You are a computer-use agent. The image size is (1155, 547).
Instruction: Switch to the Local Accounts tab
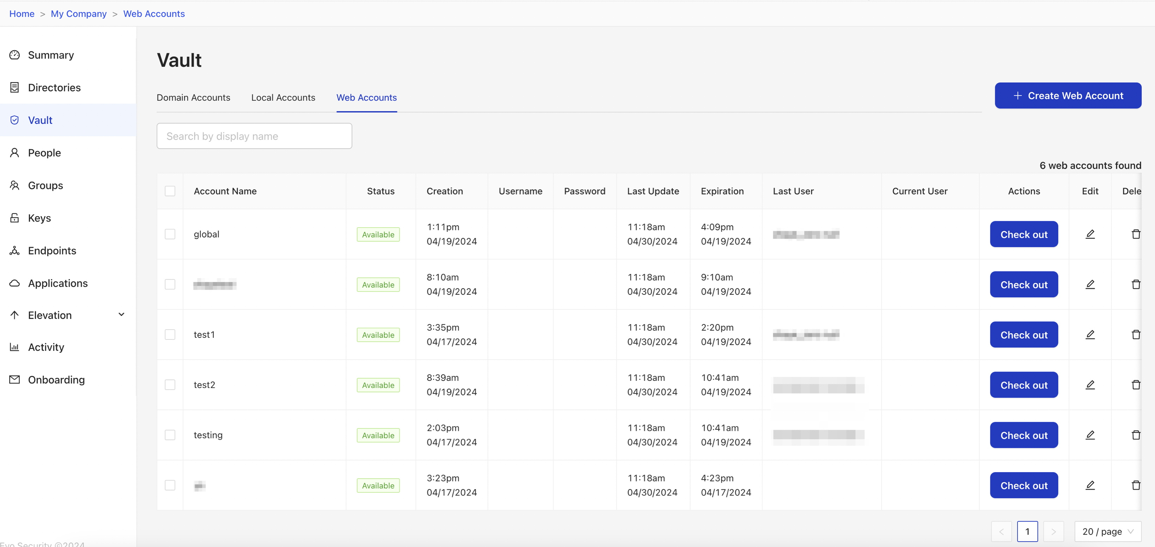[x=283, y=97]
